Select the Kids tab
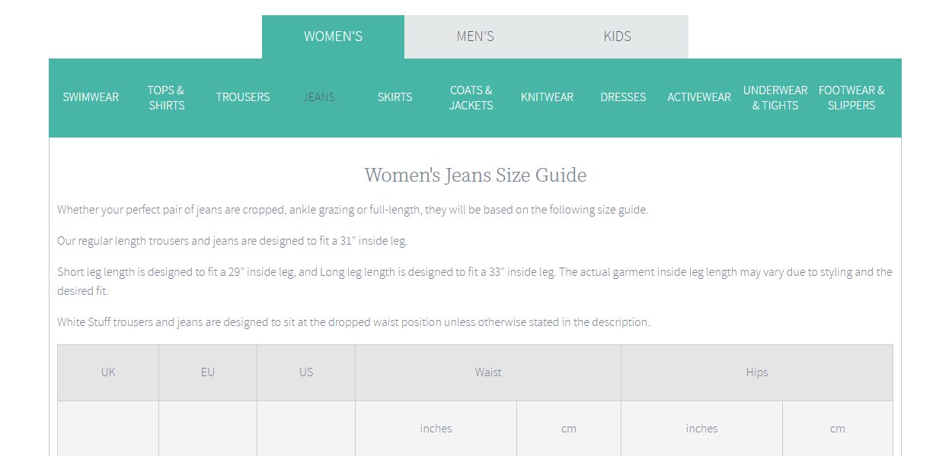The height and width of the screenshot is (456, 952). click(x=617, y=36)
